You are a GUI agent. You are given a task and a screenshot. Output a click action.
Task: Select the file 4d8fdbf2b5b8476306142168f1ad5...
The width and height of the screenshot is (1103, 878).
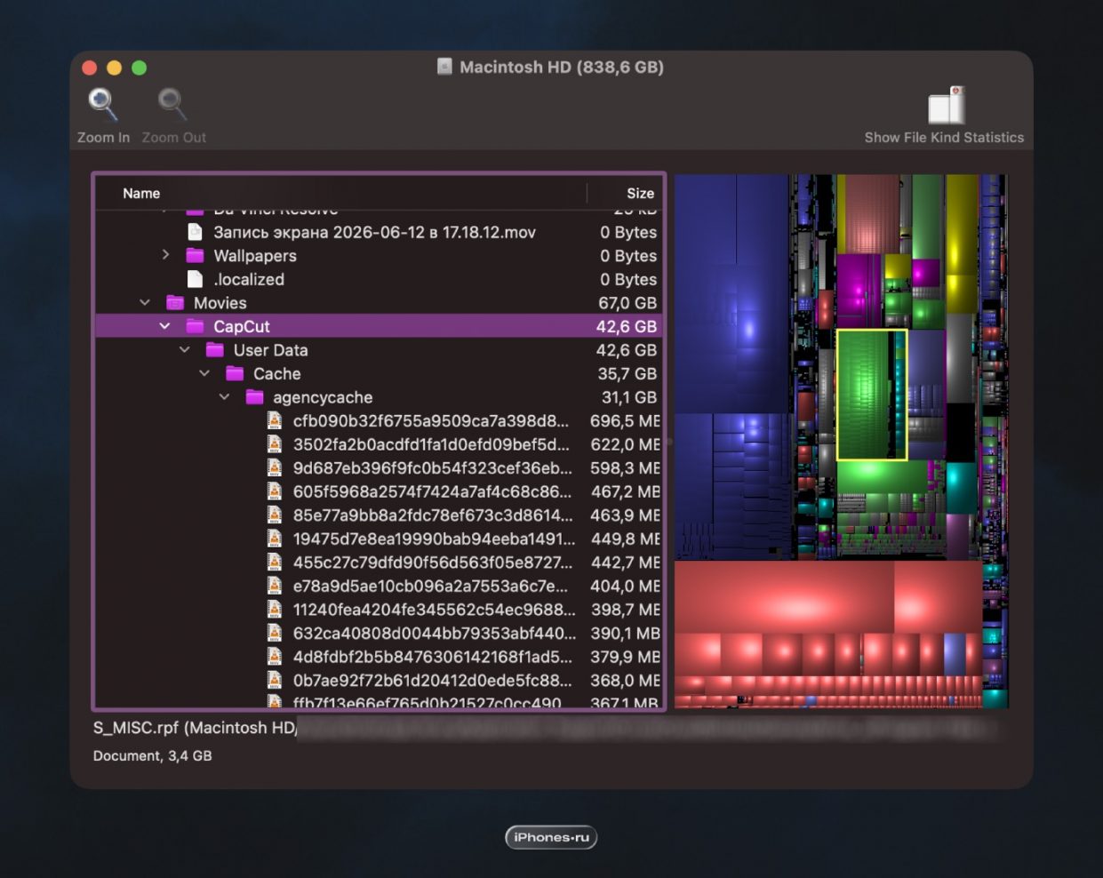click(433, 657)
